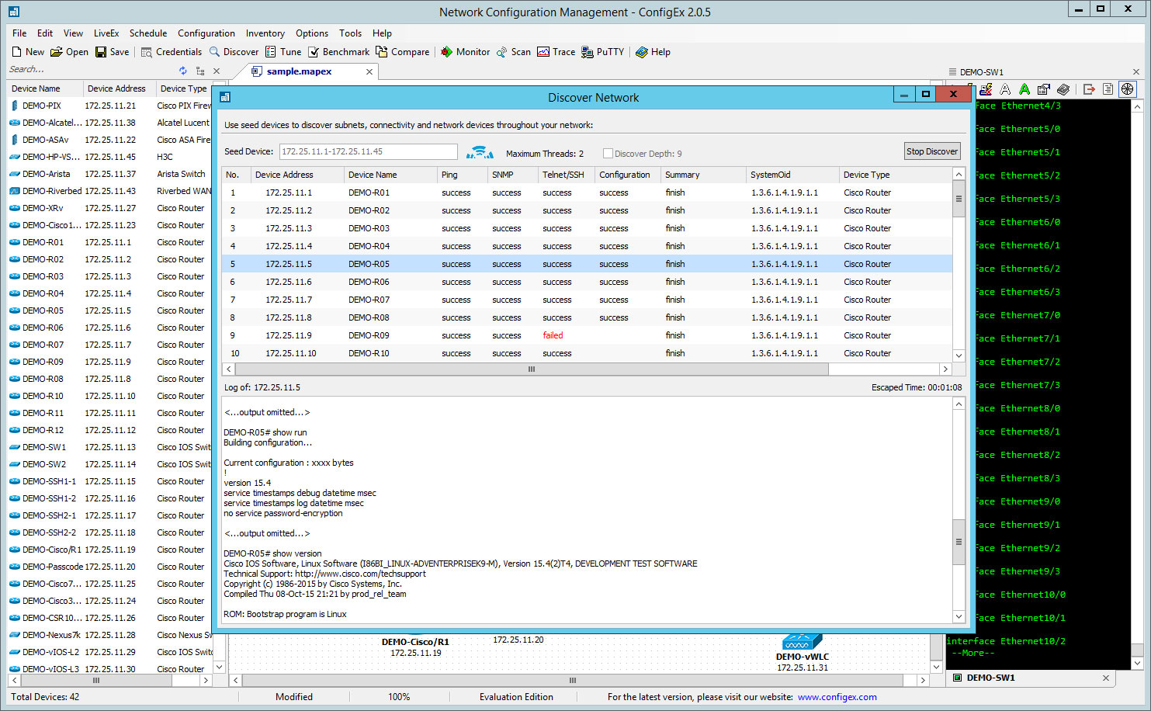Image resolution: width=1151 pixels, height=711 pixels.
Task: Click the session properties icon in terminal toolbar
Action: point(1044,89)
